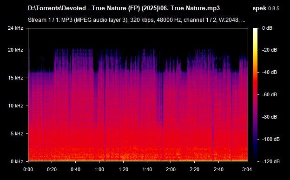The height and width of the screenshot is (180, 290).
Task: Click the dB color gradient legend bar
Action: point(255,94)
